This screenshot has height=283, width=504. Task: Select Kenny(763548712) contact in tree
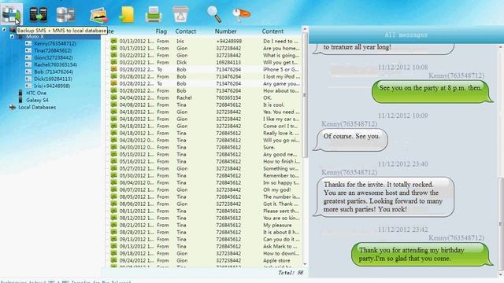pos(55,43)
